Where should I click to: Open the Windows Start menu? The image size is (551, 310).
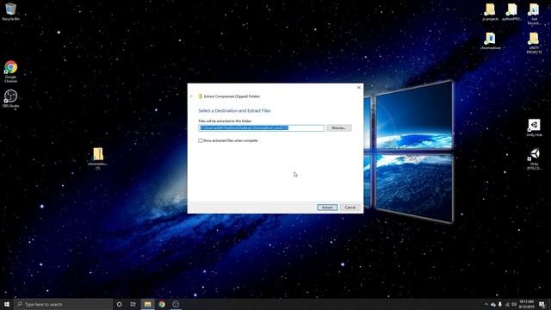point(7,304)
